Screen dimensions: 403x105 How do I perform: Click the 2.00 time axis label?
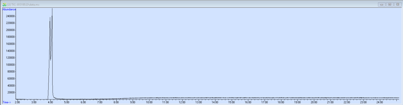[17, 102]
